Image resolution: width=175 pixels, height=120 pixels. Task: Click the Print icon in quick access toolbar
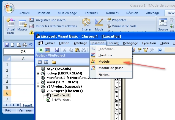point(25,45)
